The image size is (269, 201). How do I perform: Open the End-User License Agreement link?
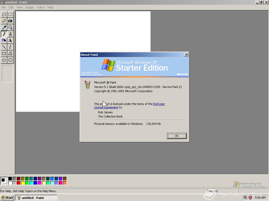point(159,104)
